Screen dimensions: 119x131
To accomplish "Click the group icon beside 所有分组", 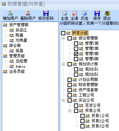I will (x=68, y=33).
